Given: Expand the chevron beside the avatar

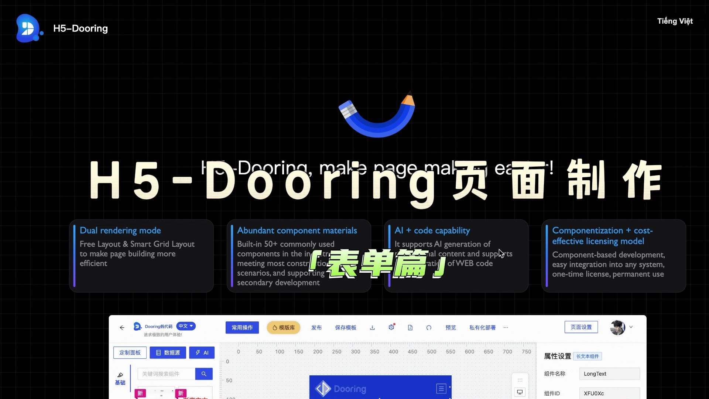Looking at the screenshot, I should coord(631,327).
